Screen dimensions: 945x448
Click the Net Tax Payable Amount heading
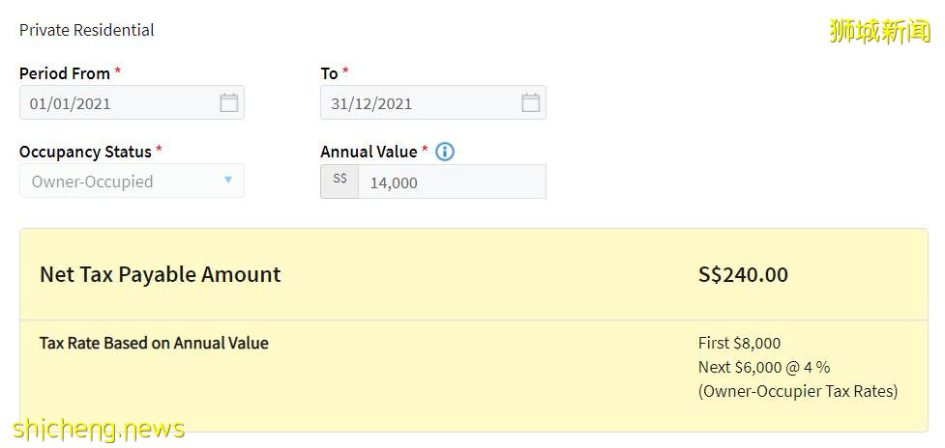point(161,274)
